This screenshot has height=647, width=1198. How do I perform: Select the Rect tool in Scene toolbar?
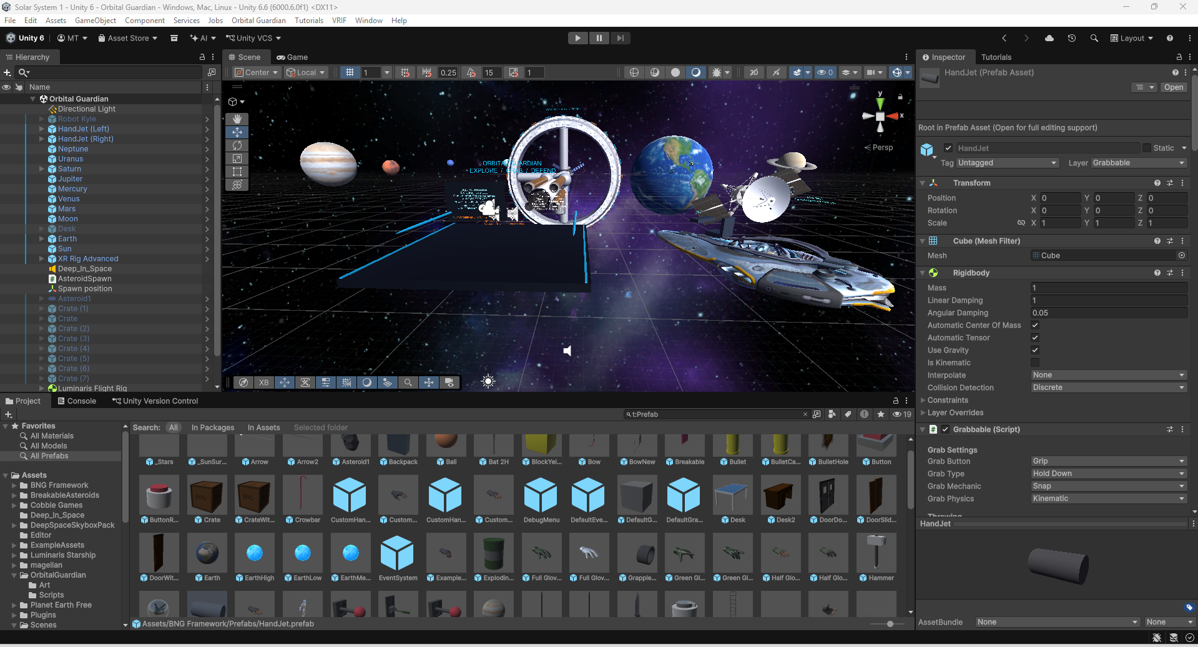pyautogui.click(x=237, y=172)
